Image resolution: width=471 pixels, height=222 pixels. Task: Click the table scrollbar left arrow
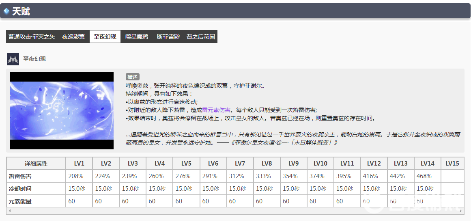[x=9, y=211]
